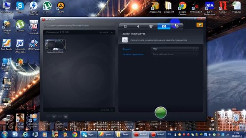The height and width of the screenshot is (138, 246).
Task: Open Uninstall Tool desktop shortcut
Action: pos(7,27)
